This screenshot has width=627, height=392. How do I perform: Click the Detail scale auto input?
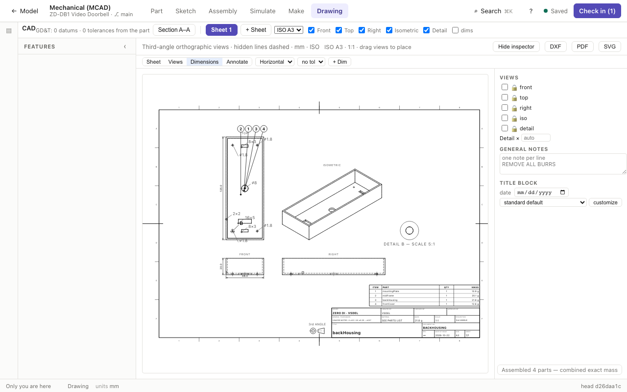536,138
